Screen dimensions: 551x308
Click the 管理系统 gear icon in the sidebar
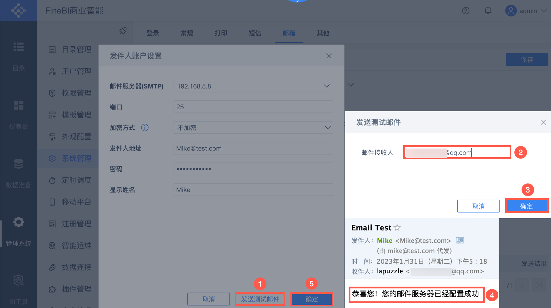[18, 222]
